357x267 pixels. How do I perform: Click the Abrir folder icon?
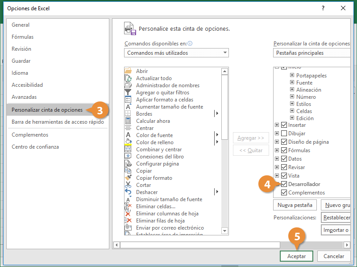(128, 71)
